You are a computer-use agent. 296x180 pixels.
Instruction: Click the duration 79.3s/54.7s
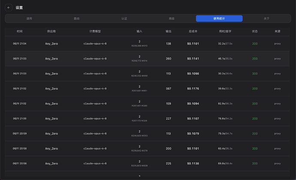coord(225,134)
